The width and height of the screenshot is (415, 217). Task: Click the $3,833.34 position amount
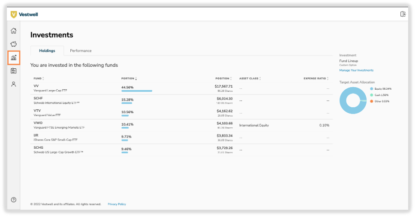click(225, 135)
